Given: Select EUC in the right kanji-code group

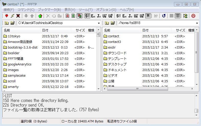Looking at the screenshot, I should coord(124,16).
